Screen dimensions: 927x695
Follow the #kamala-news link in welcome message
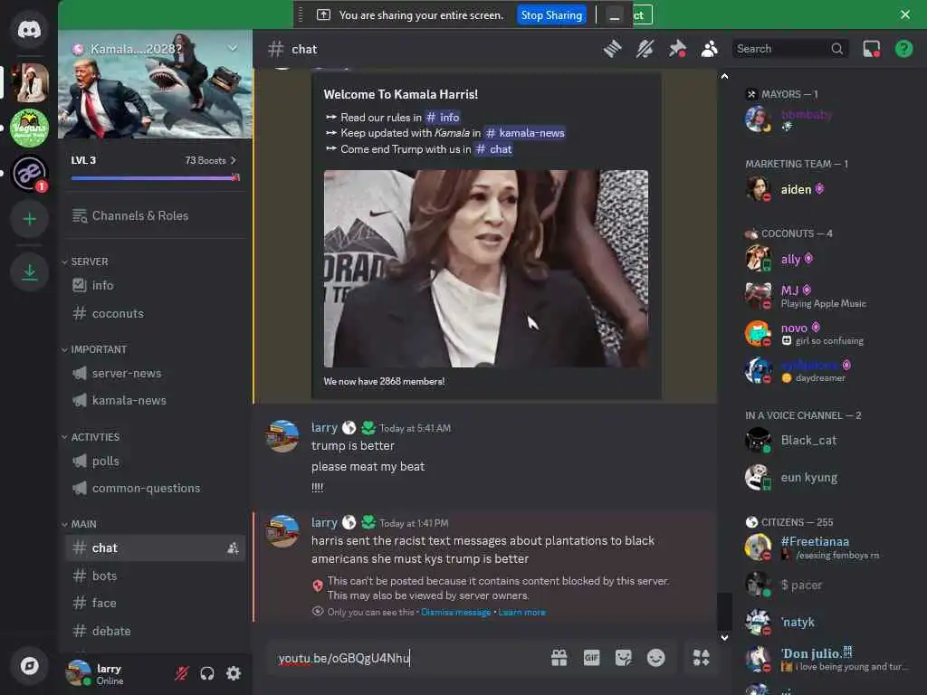coord(524,134)
